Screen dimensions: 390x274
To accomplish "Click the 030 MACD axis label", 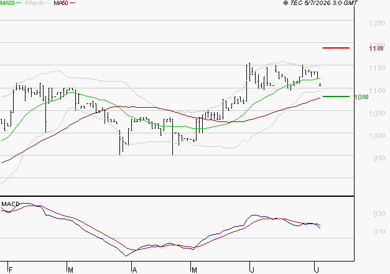I will coord(379,214).
